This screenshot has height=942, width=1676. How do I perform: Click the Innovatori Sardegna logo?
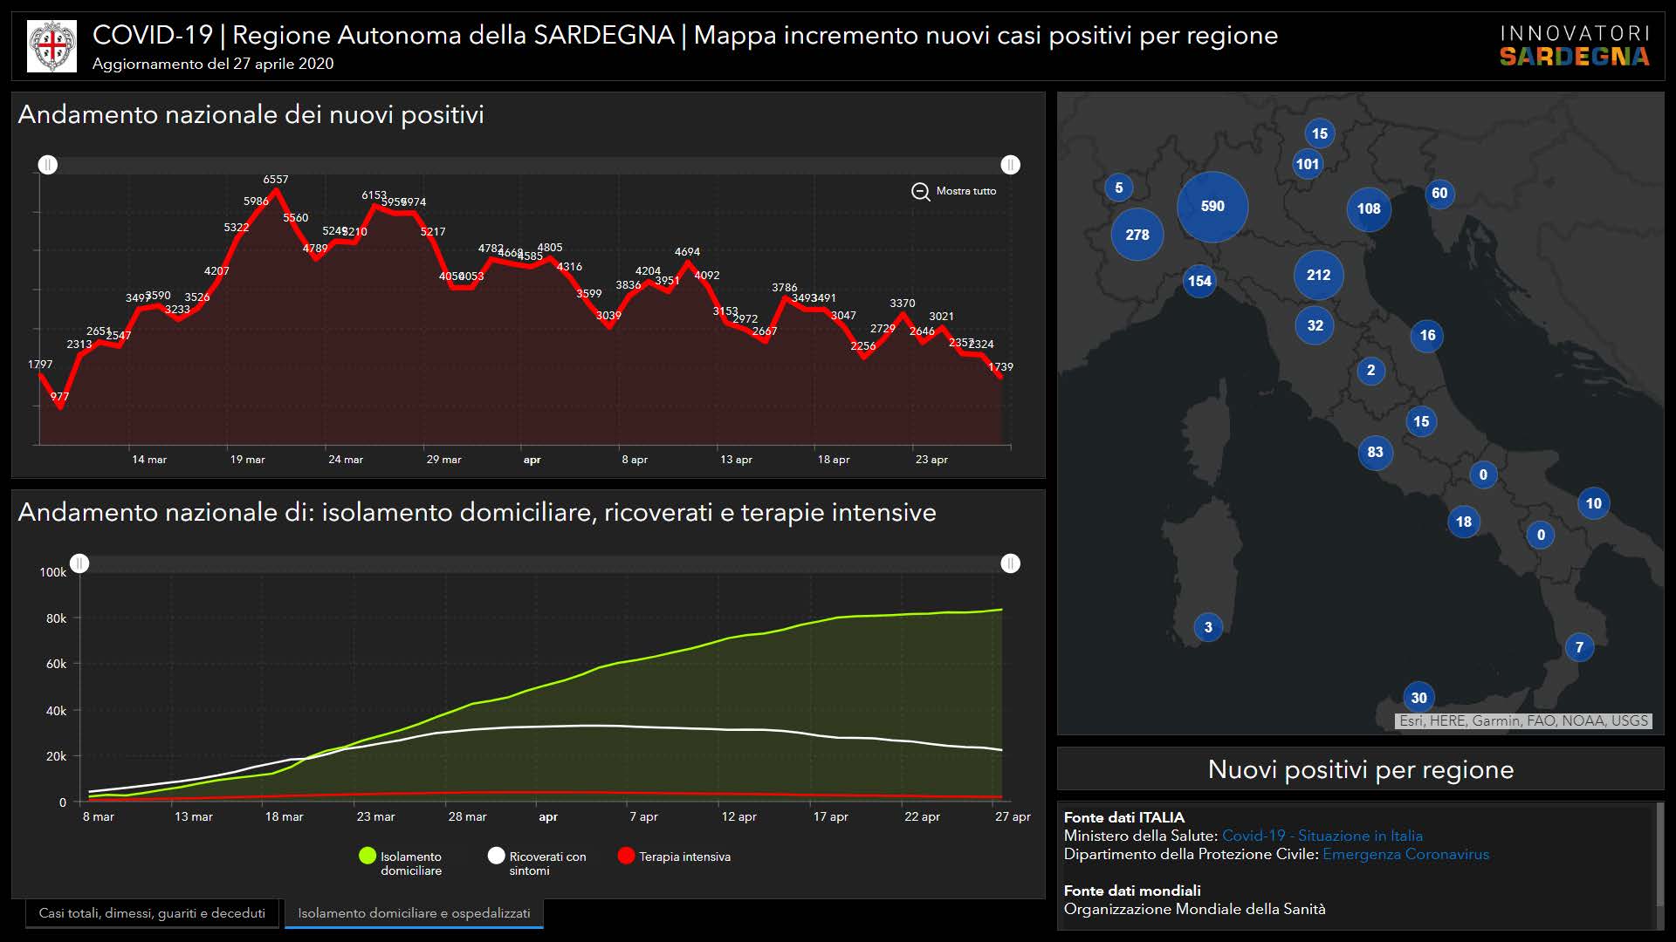tap(1574, 45)
